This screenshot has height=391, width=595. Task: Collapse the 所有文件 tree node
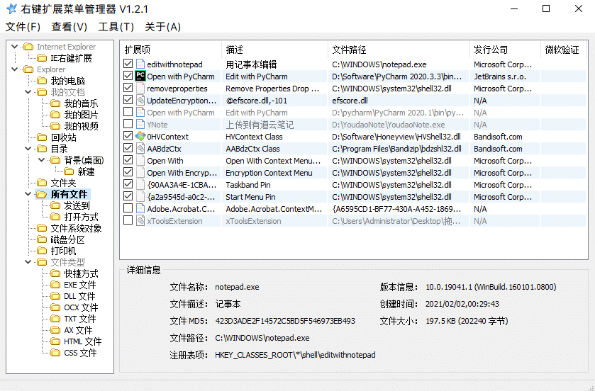click(x=28, y=194)
